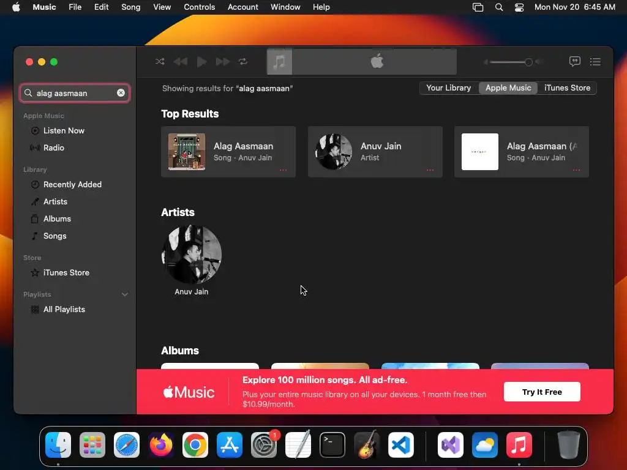Open Control Center in menu bar
This screenshot has height=470, width=627.
[519, 7]
